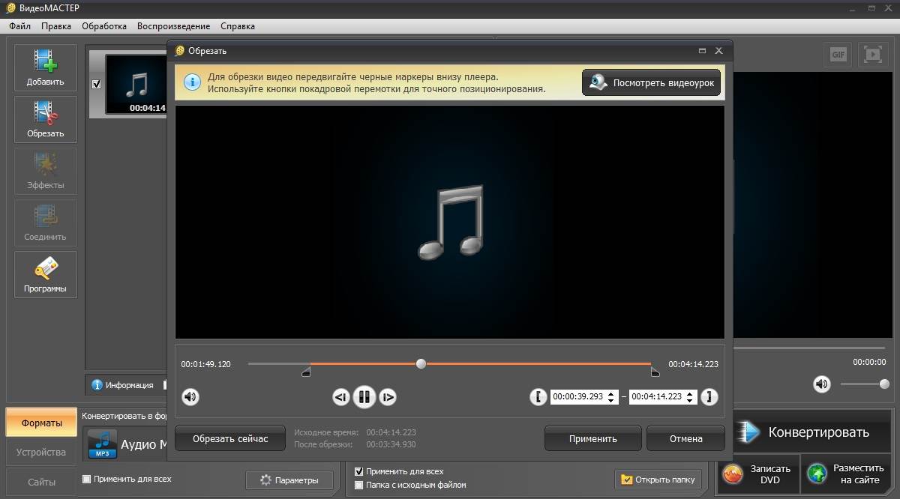
Task: Check Папка с исходным файлом option
Action: pos(358,485)
